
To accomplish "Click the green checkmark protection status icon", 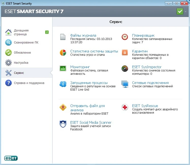I will pos(180,11).
